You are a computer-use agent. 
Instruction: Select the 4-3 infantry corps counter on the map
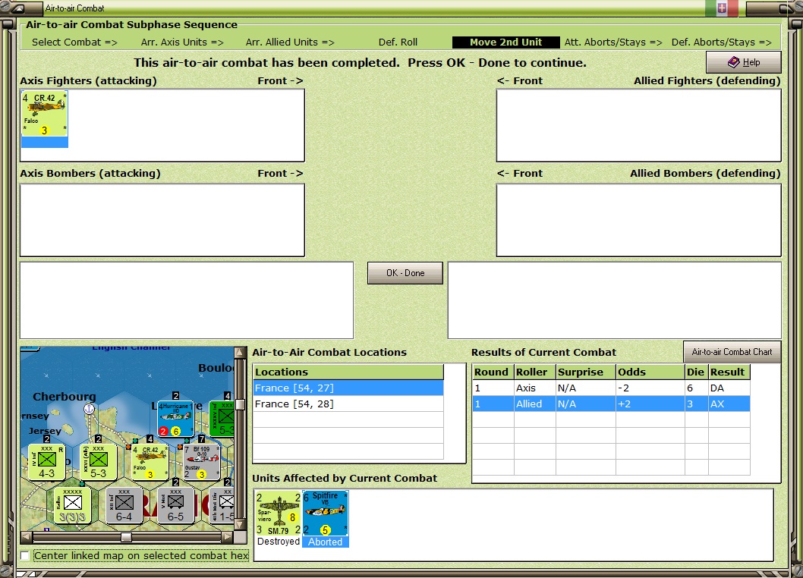tap(46, 462)
